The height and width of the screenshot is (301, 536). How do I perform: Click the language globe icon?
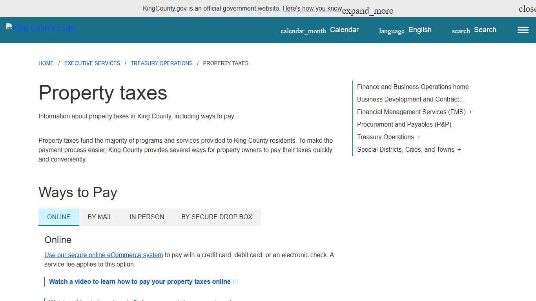pyautogui.click(x=391, y=30)
